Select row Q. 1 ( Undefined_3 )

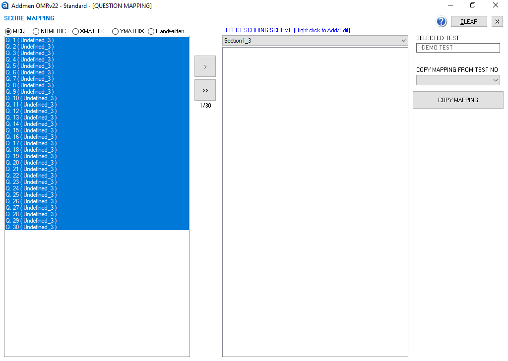point(97,40)
